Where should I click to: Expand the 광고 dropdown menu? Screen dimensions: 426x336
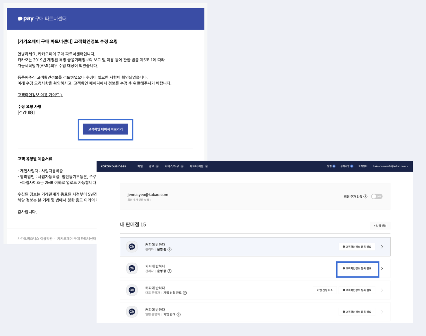tap(154, 166)
